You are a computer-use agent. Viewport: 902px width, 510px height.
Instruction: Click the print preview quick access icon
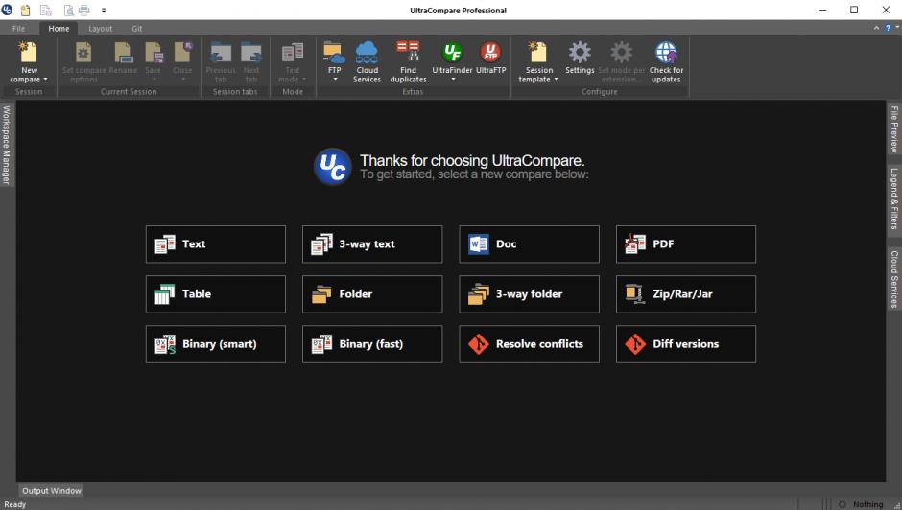(68, 10)
